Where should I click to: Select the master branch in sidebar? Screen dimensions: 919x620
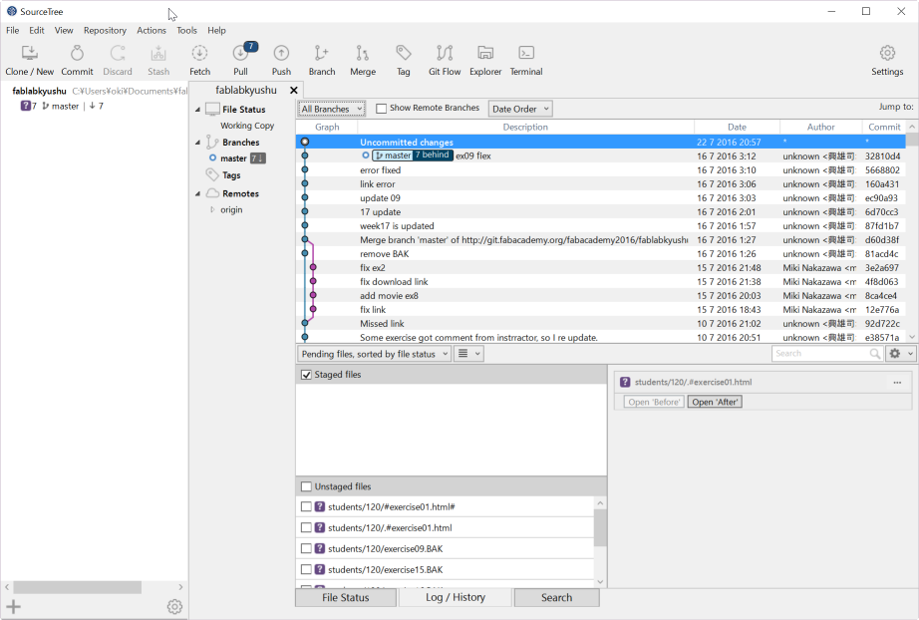(233, 158)
